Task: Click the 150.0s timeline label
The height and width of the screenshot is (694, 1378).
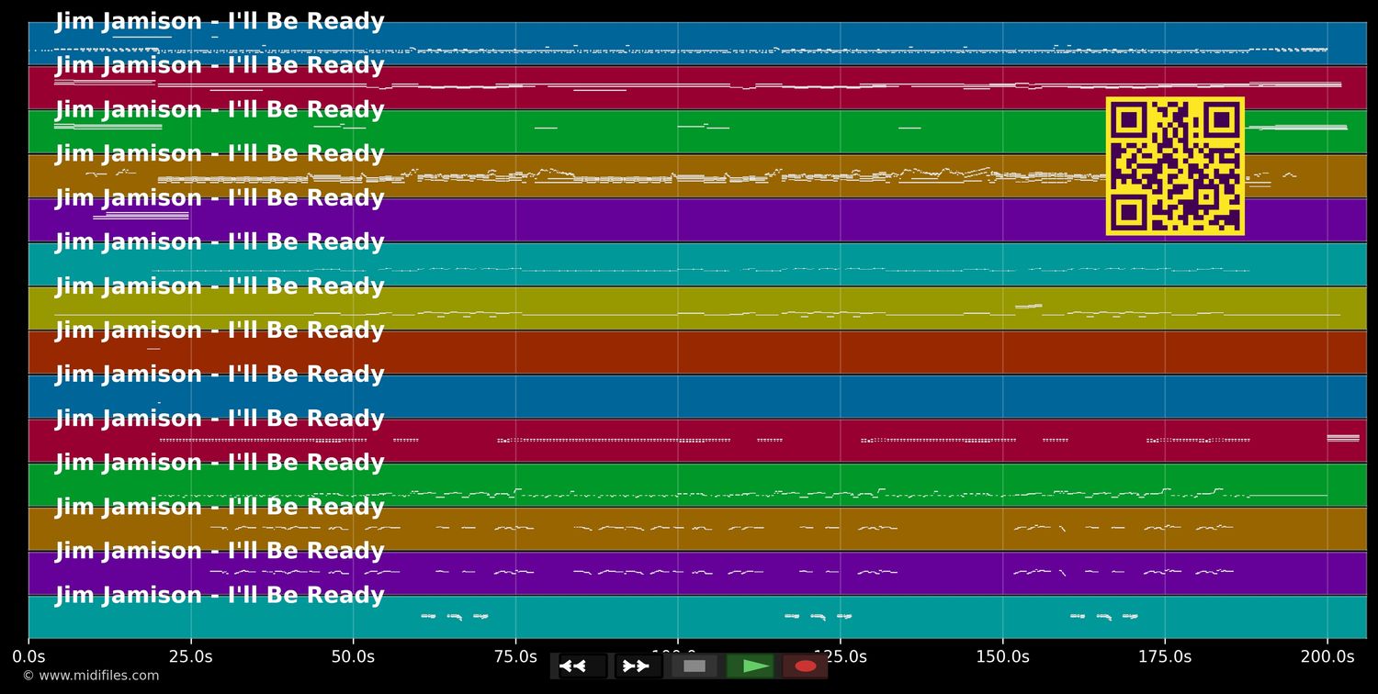Action: [1003, 656]
